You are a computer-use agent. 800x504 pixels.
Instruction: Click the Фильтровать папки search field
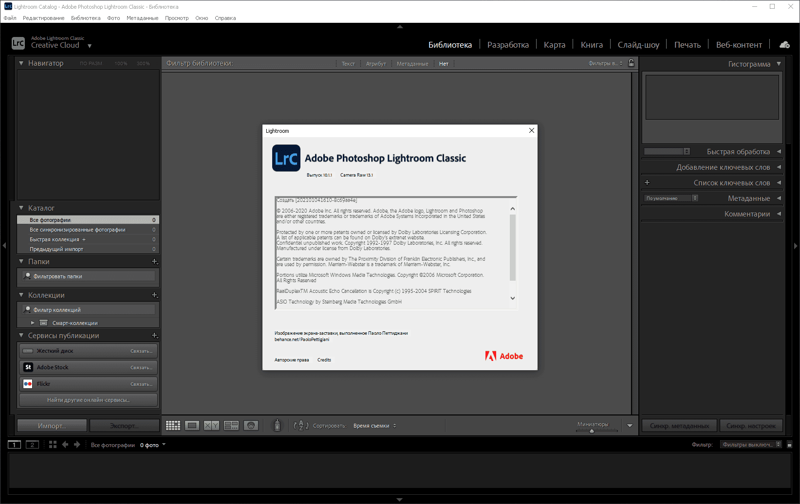tap(89, 276)
